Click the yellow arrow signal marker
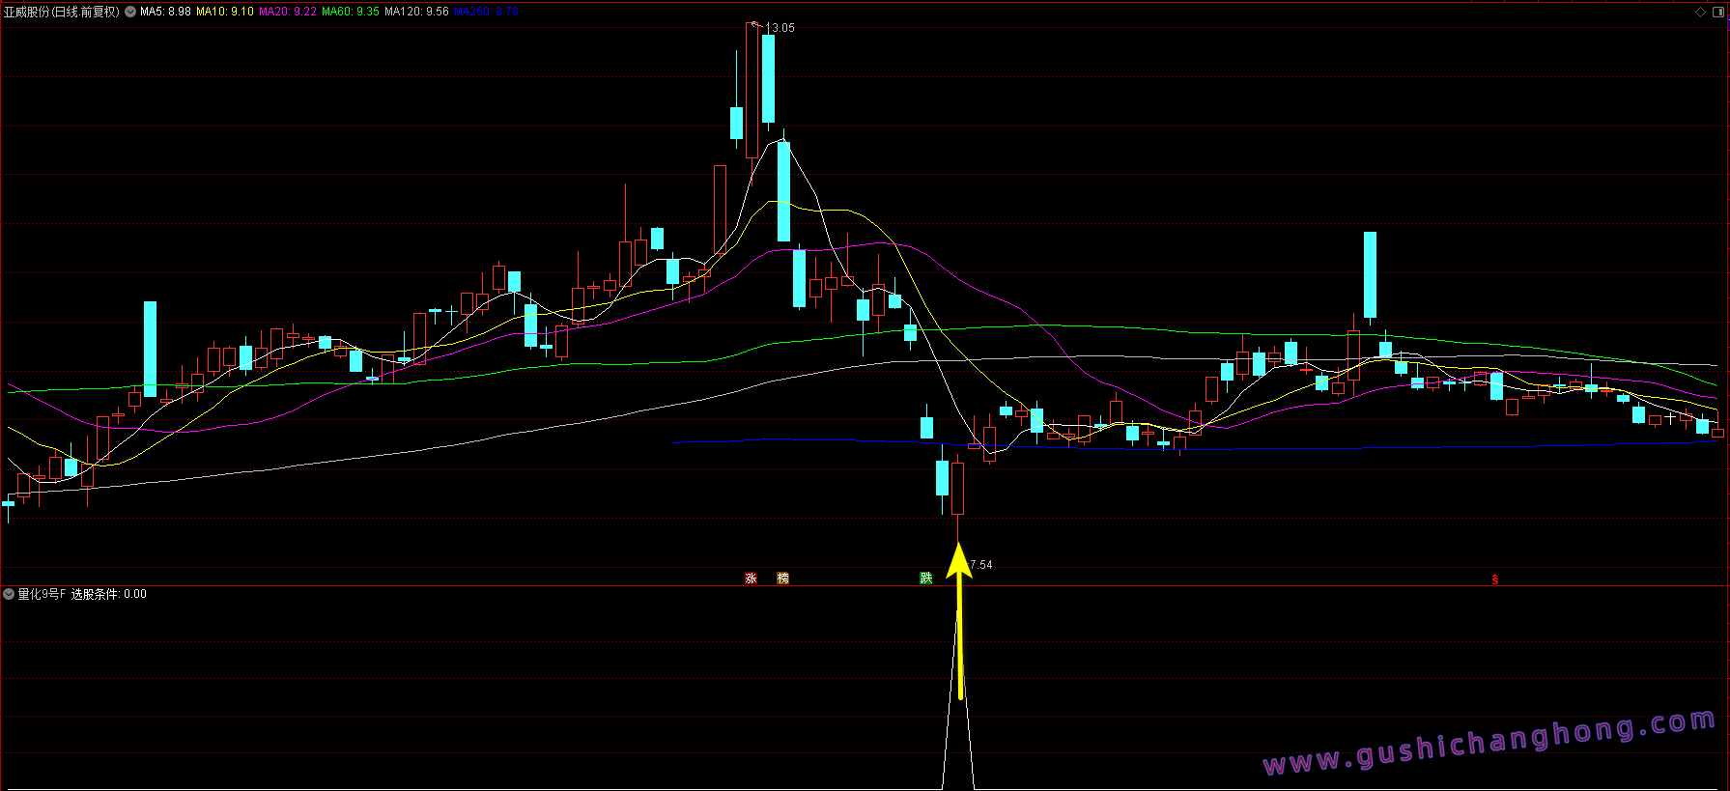Image resolution: width=1730 pixels, height=791 pixels. point(958,618)
